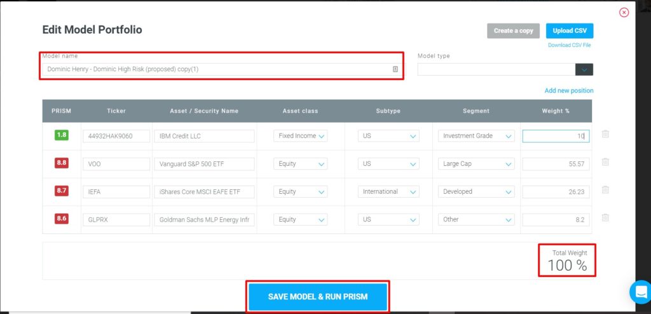
Task: Open subtype dropdown for IBM Credit LLC
Action: (388, 136)
